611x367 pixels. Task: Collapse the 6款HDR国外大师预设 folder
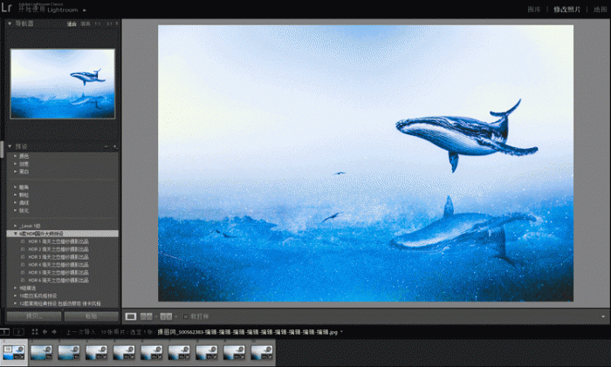(16, 234)
